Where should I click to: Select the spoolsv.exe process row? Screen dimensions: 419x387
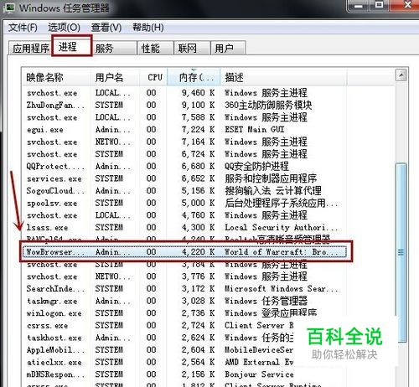(x=184, y=203)
